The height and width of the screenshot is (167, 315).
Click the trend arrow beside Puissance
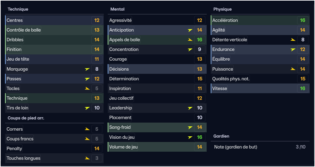[x=293, y=69]
